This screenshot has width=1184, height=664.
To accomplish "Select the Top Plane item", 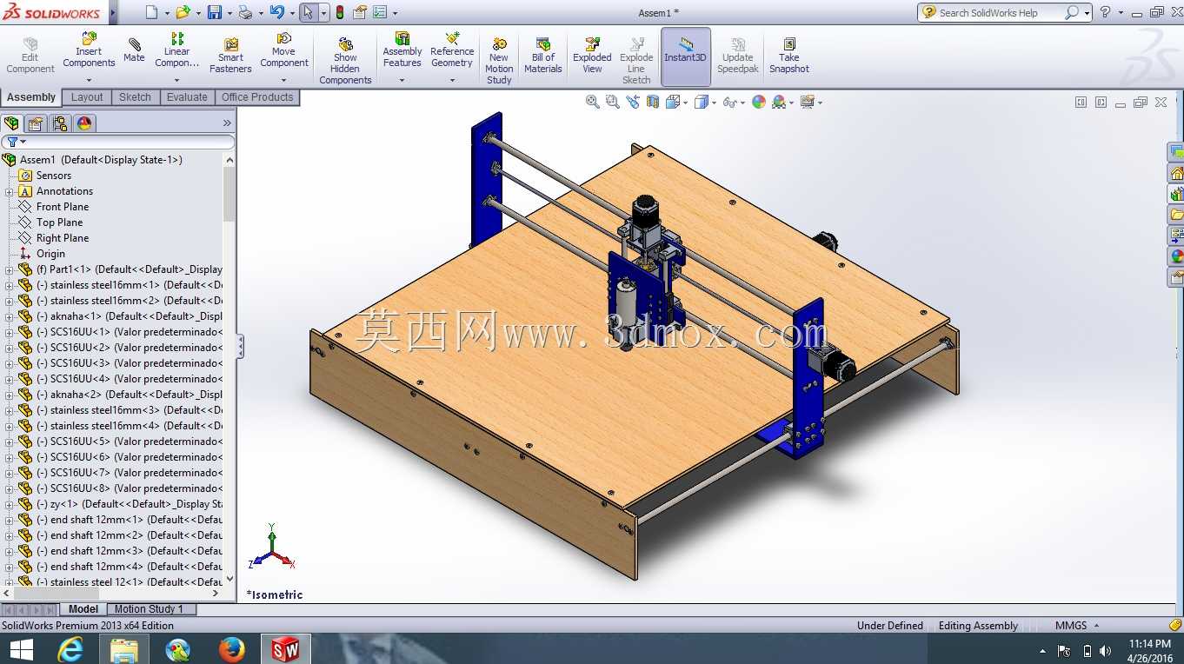I will tap(59, 222).
